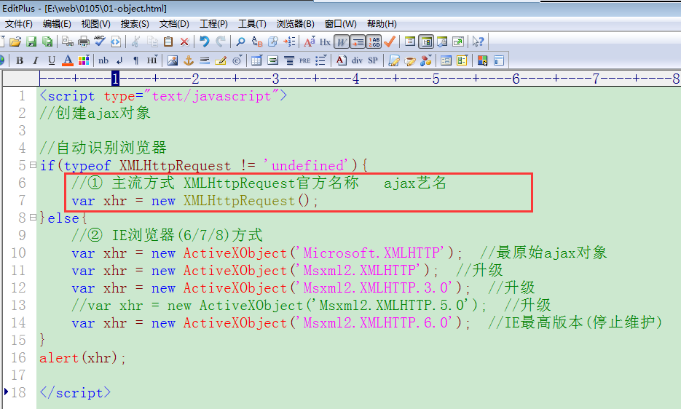
Task: Collapse the else block on line 8
Action: tap(33, 218)
